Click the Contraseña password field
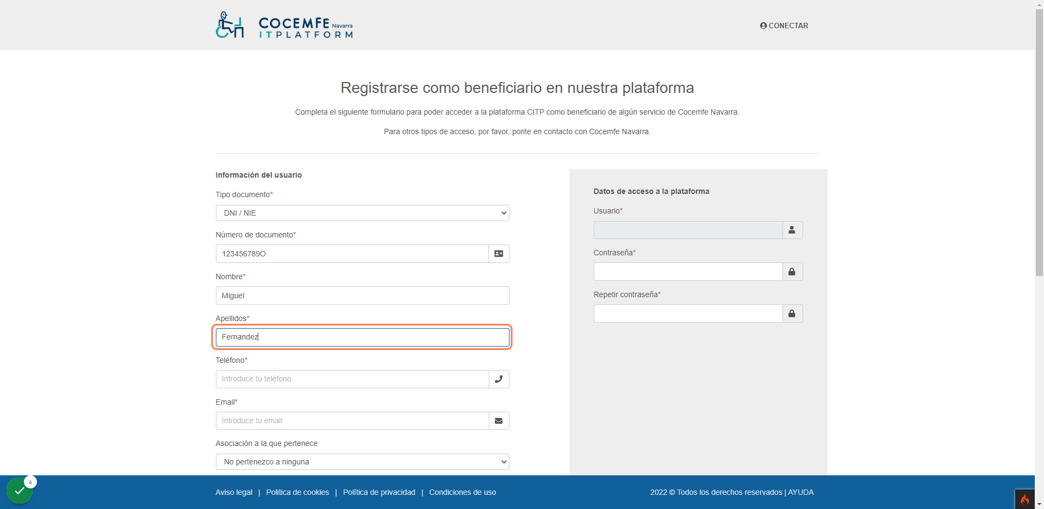Screen dimensions: 1044x509 (688, 272)
